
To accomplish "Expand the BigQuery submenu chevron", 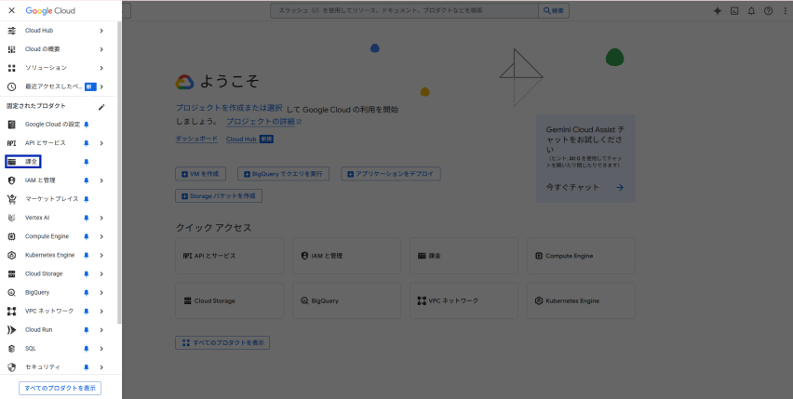I will pos(101,292).
